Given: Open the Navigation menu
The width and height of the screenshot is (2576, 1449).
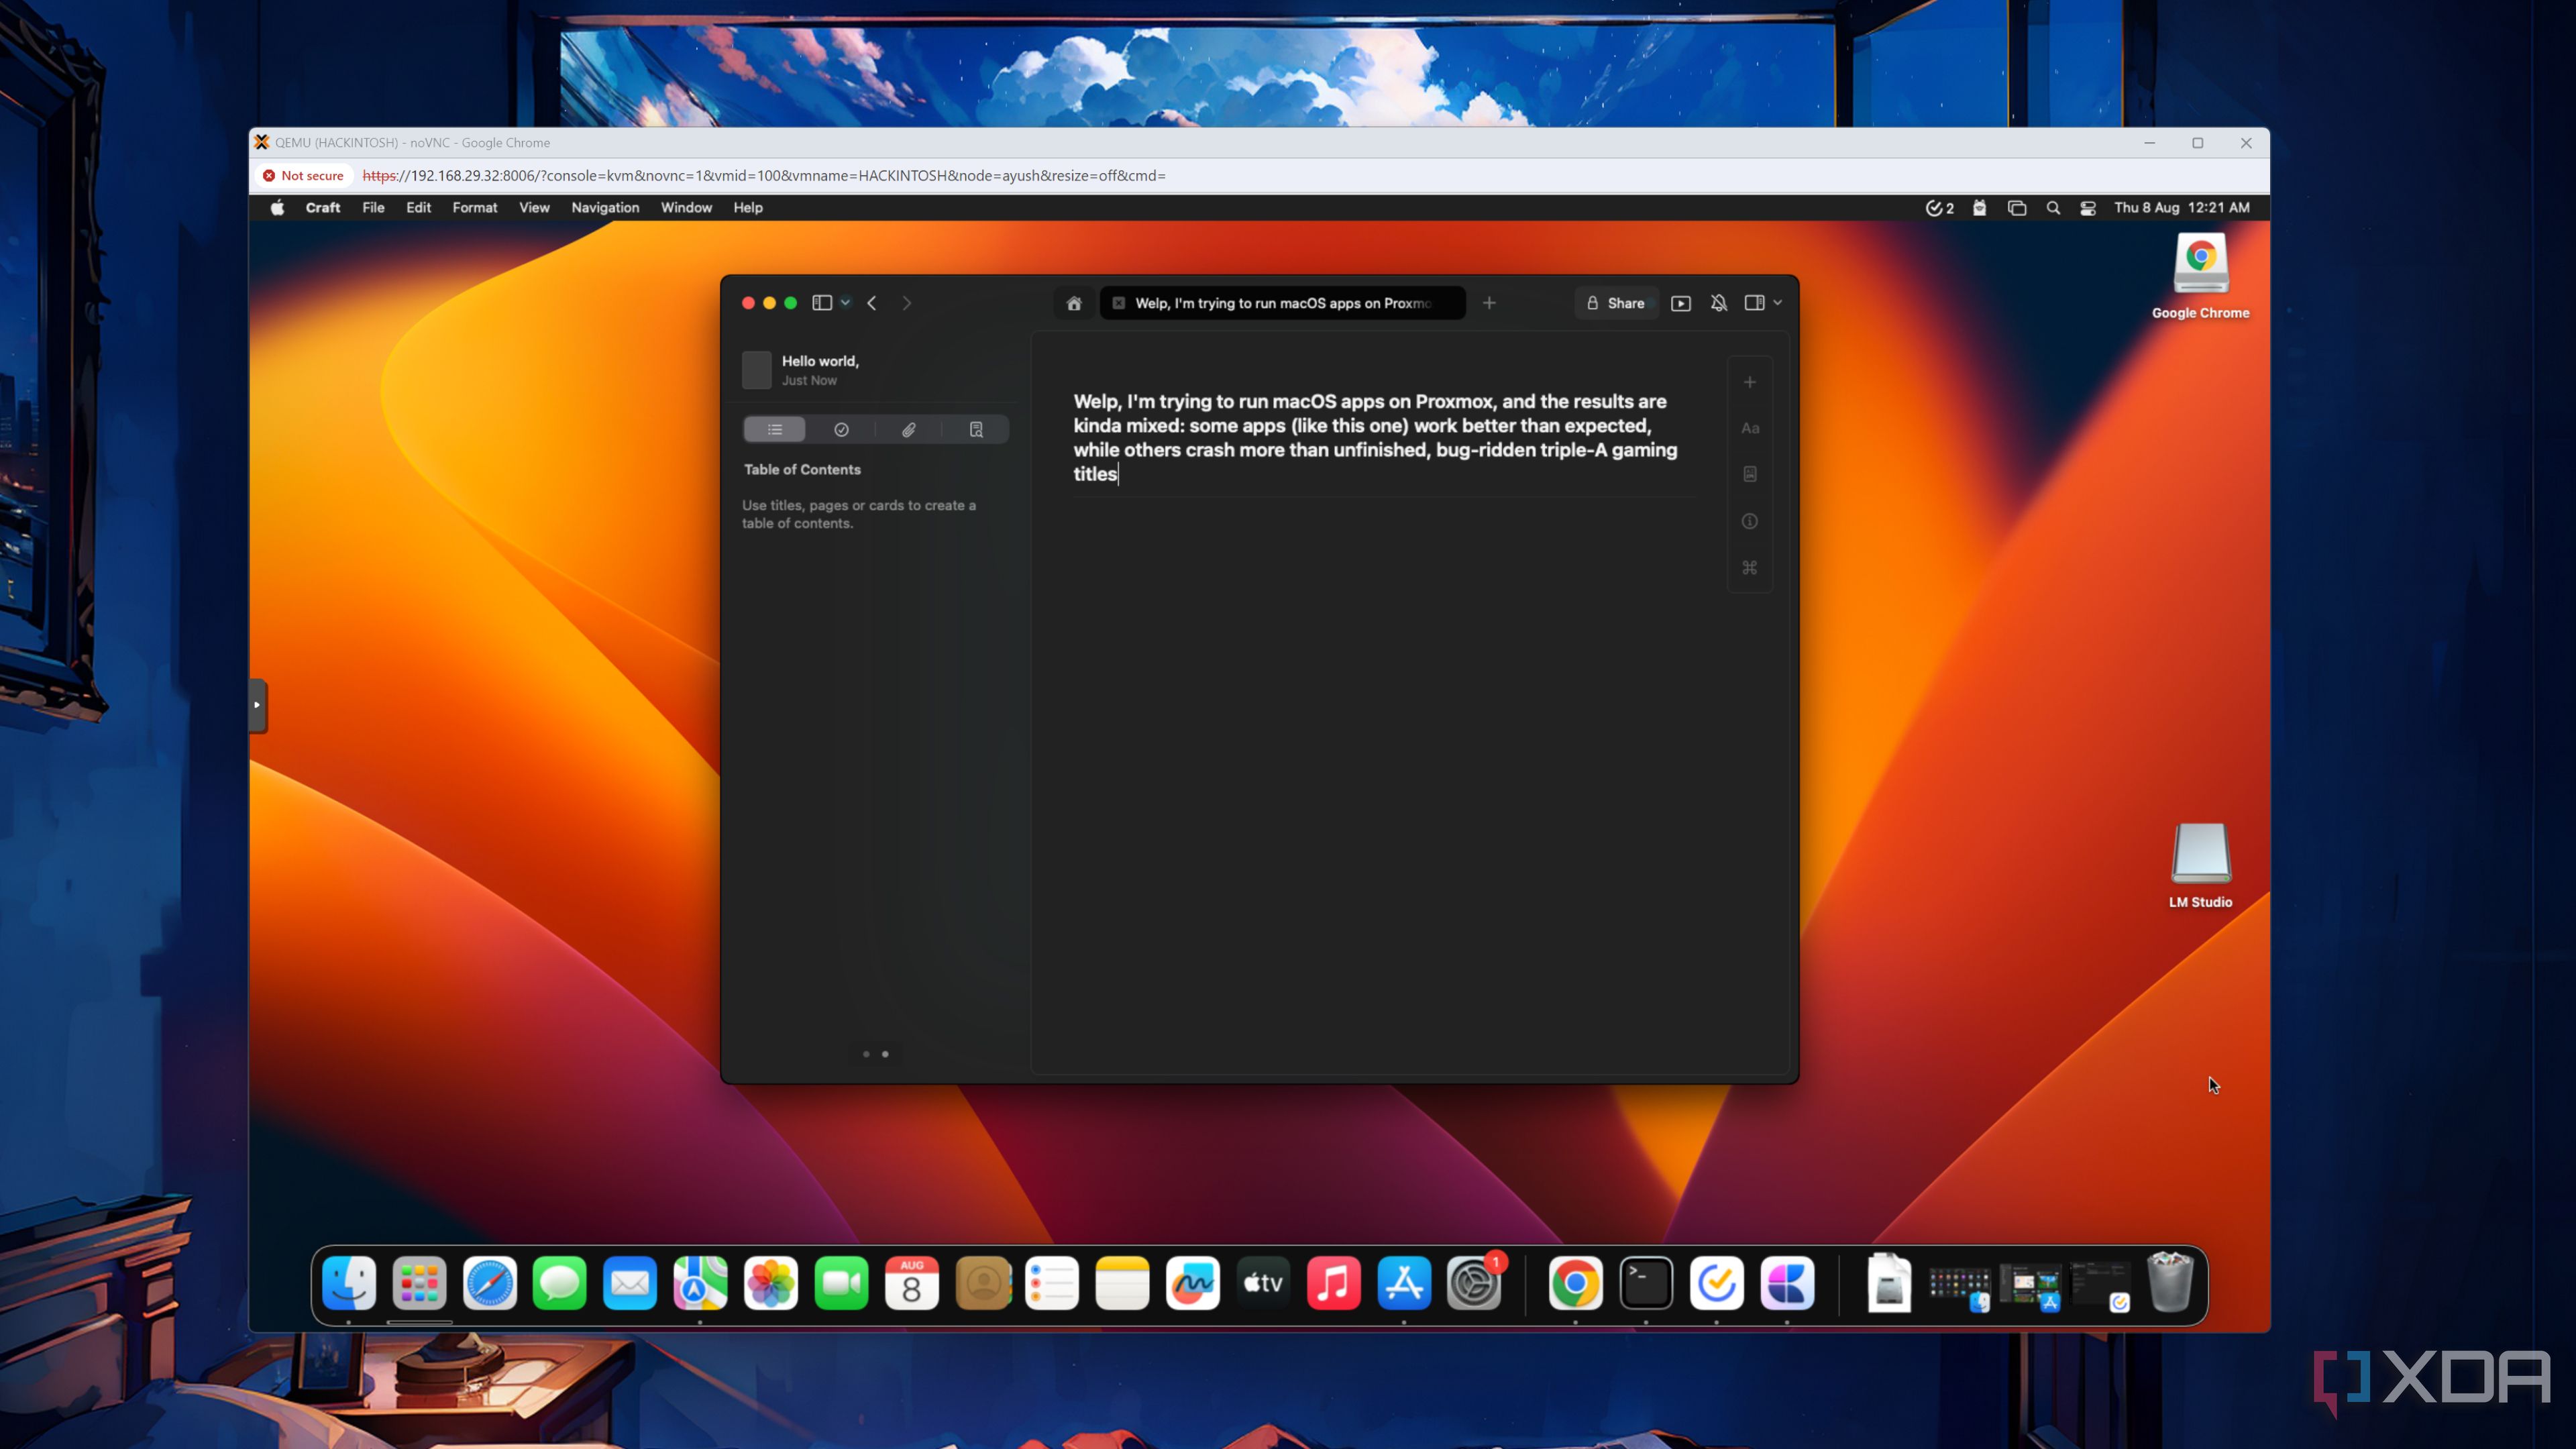Looking at the screenshot, I should coord(605,208).
